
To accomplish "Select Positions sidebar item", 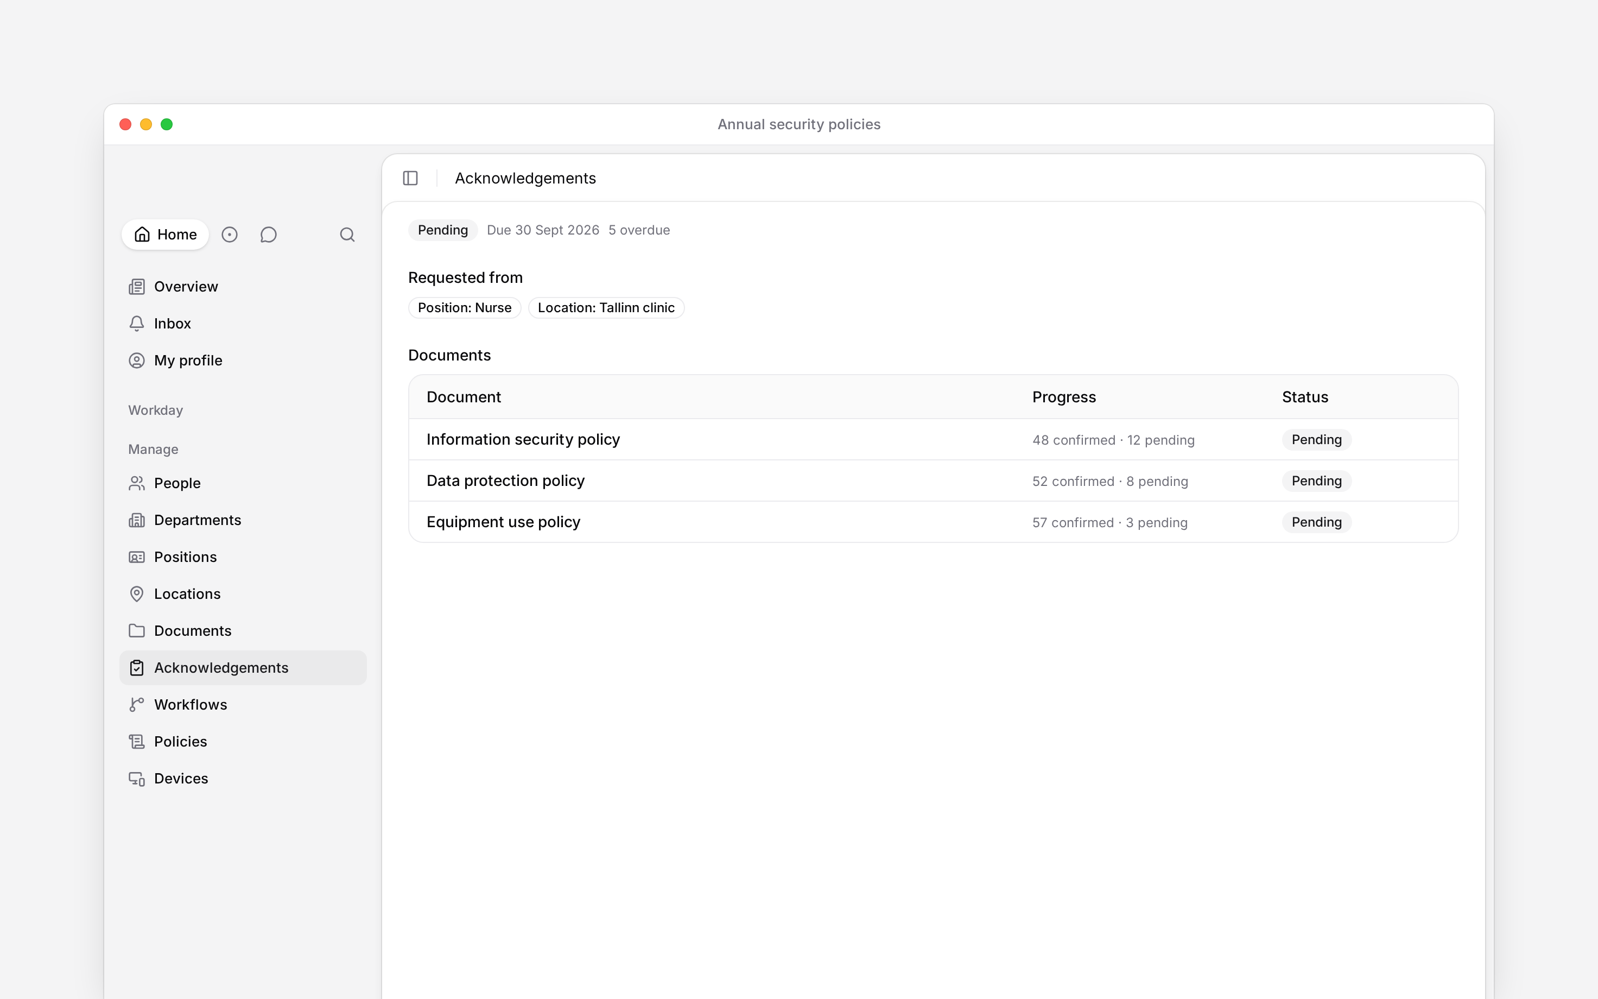I will click(x=243, y=558).
